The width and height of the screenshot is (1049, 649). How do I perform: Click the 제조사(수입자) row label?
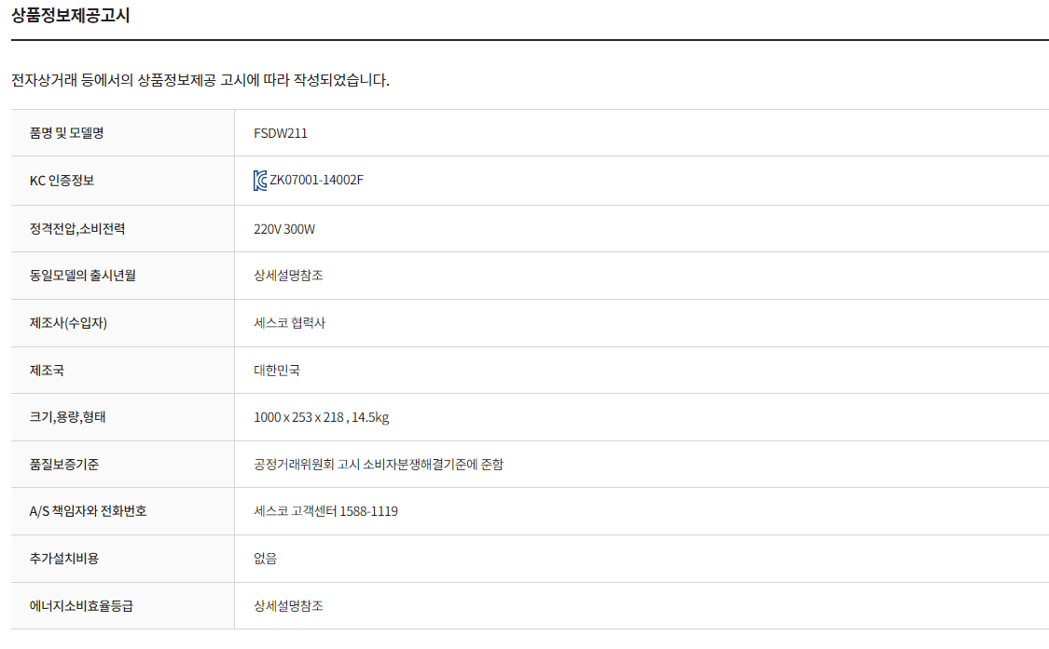[76, 323]
